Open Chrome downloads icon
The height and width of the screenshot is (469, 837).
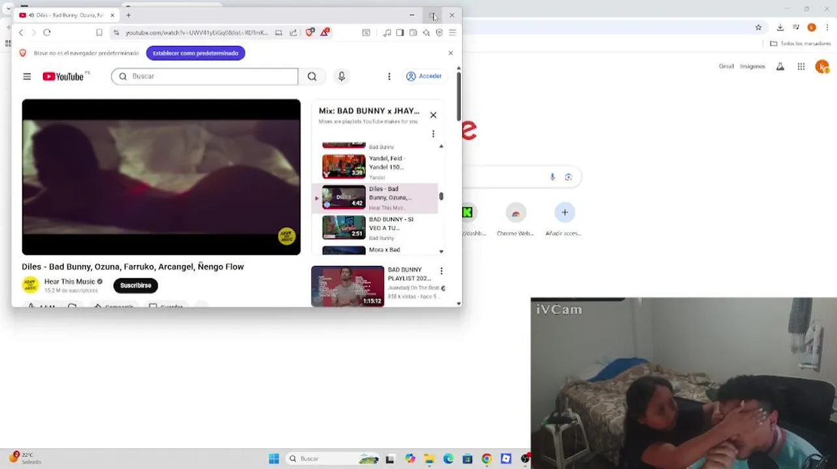point(780,27)
